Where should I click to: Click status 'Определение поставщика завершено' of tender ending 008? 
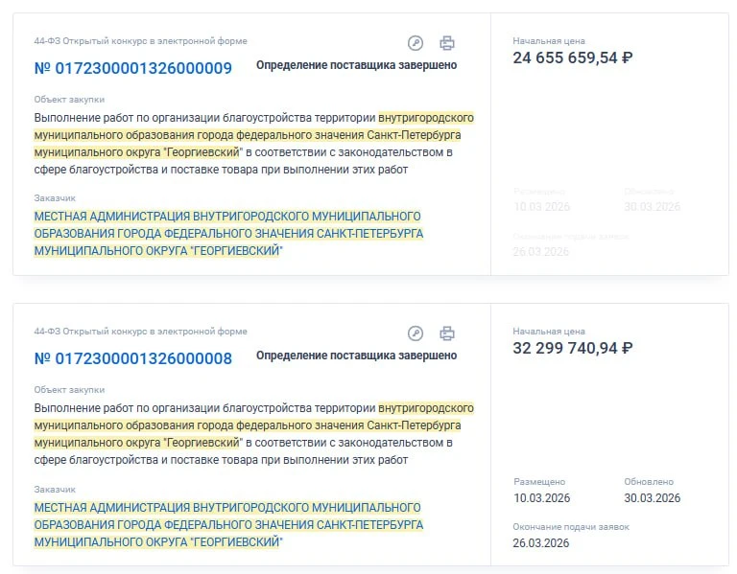click(x=356, y=356)
